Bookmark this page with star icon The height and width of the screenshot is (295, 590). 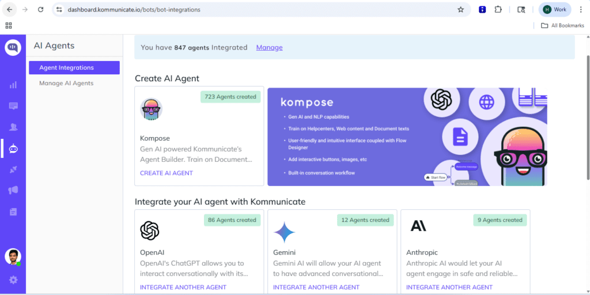[460, 10]
